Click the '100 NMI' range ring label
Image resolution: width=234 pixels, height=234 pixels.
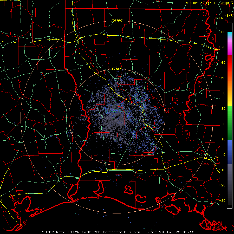pos(117,21)
